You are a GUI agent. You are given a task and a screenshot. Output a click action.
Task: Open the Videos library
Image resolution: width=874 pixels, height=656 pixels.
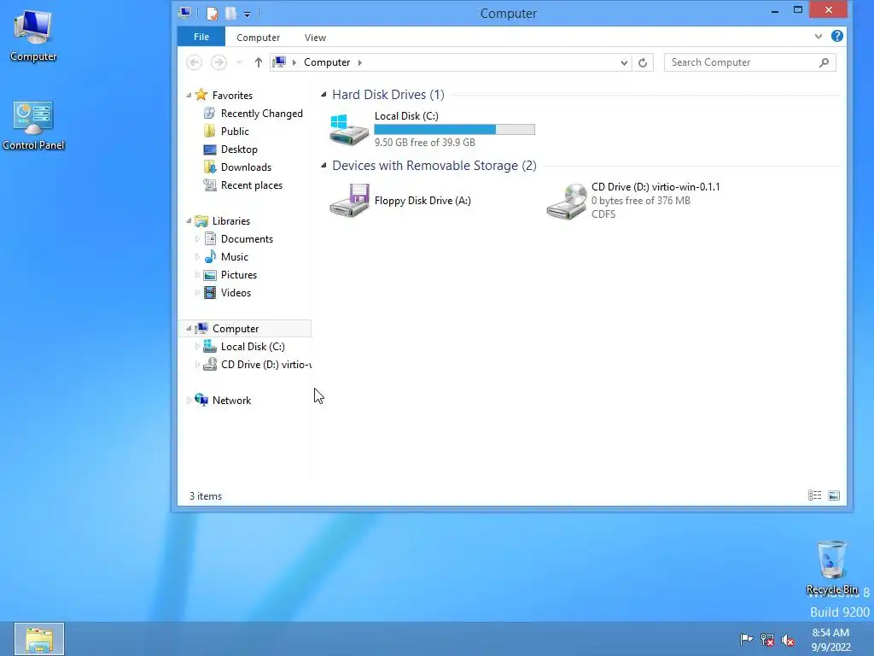236,292
